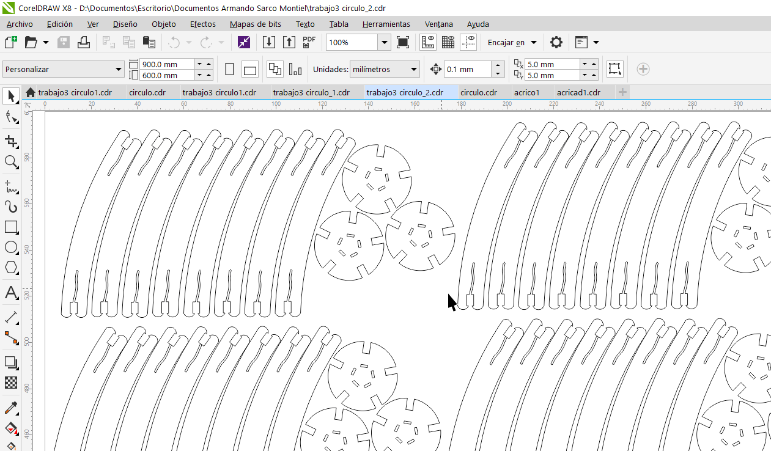Open the Mapas de bits menu
Screen dimensions: 771x451
(256, 24)
